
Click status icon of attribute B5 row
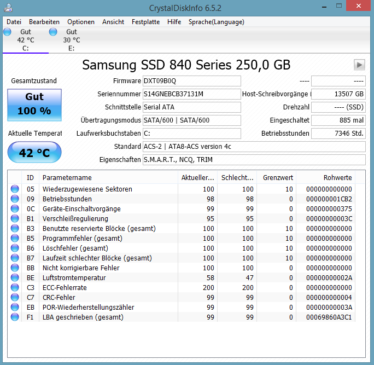tap(15, 238)
